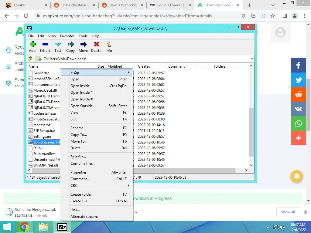The width and height of the screenshot is (311, 233).
Task: Open Windows Start menu
Action: 7,227
